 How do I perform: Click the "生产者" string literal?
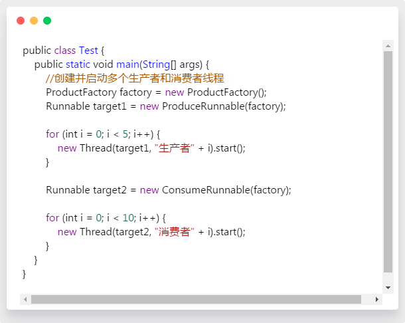pos(175,148)
